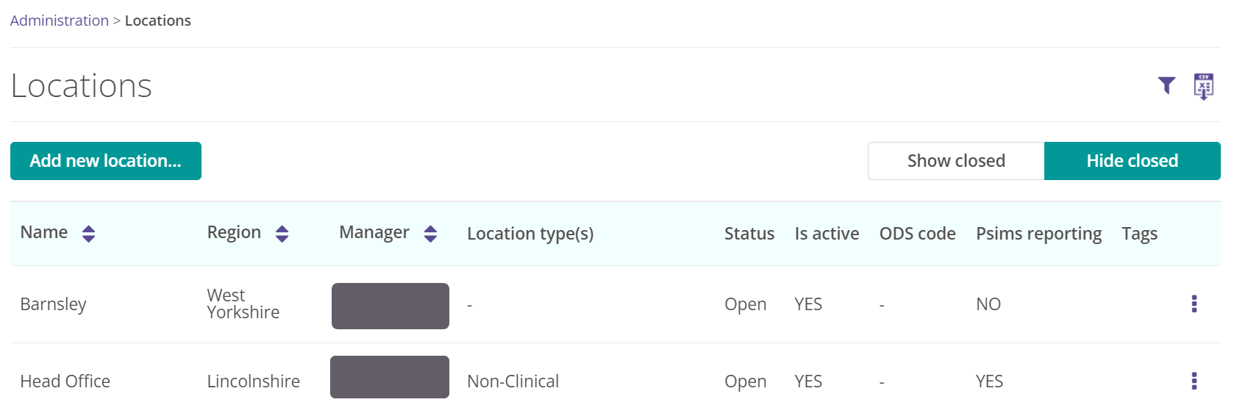
Task: Click Add new location button
Action: pos(106,161)
